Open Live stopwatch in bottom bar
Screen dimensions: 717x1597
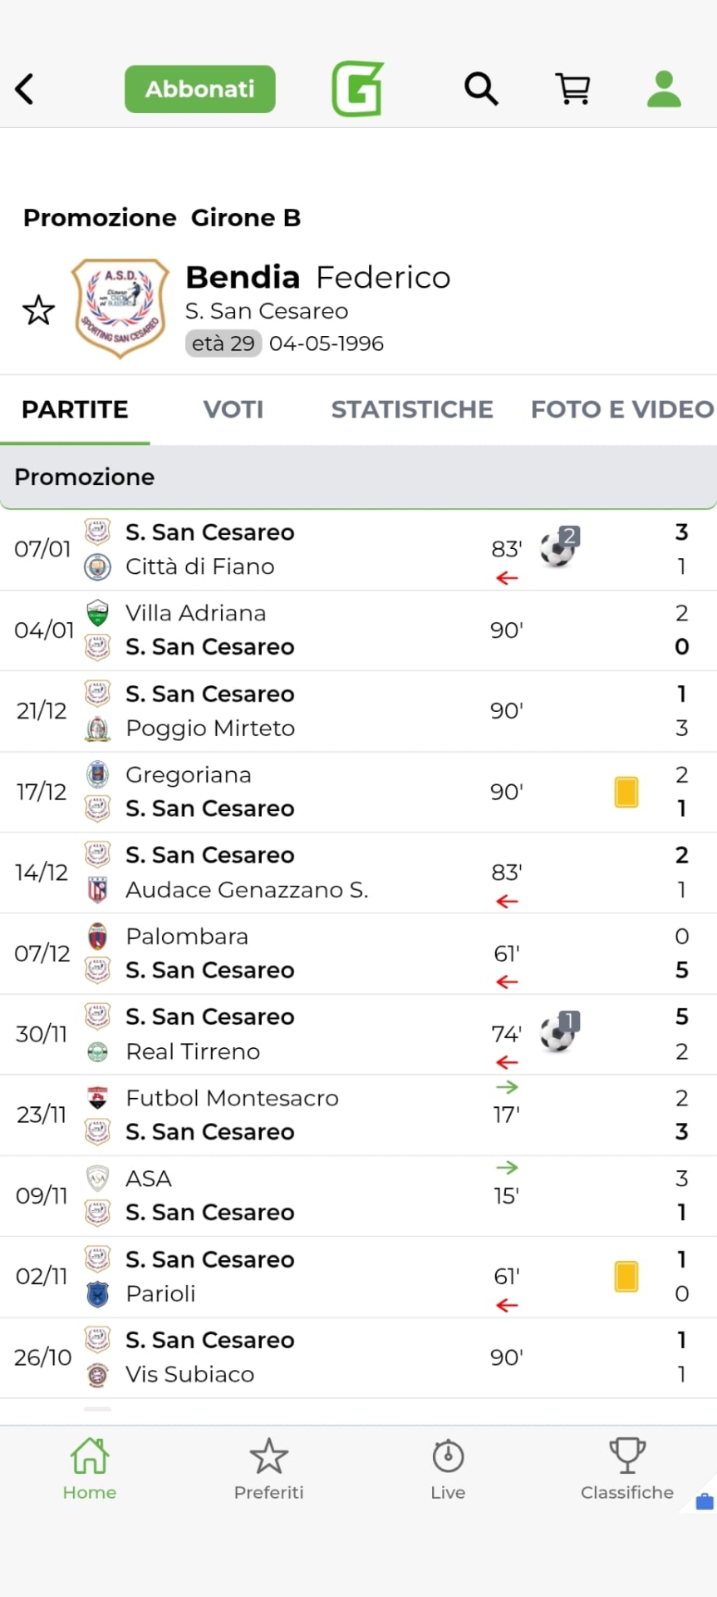coord(448,1469)
